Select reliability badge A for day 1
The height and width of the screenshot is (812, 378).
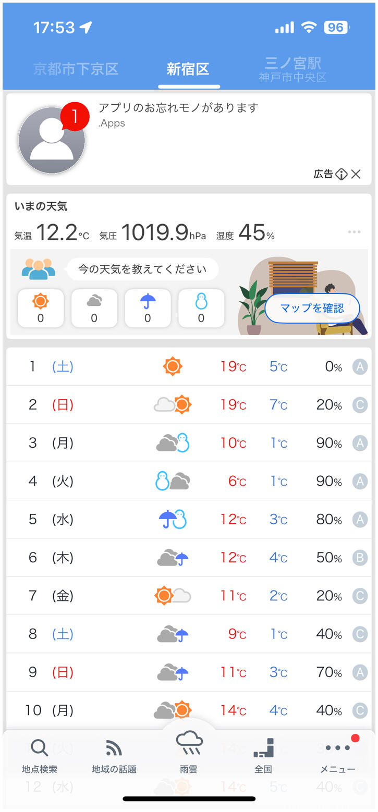360,367
